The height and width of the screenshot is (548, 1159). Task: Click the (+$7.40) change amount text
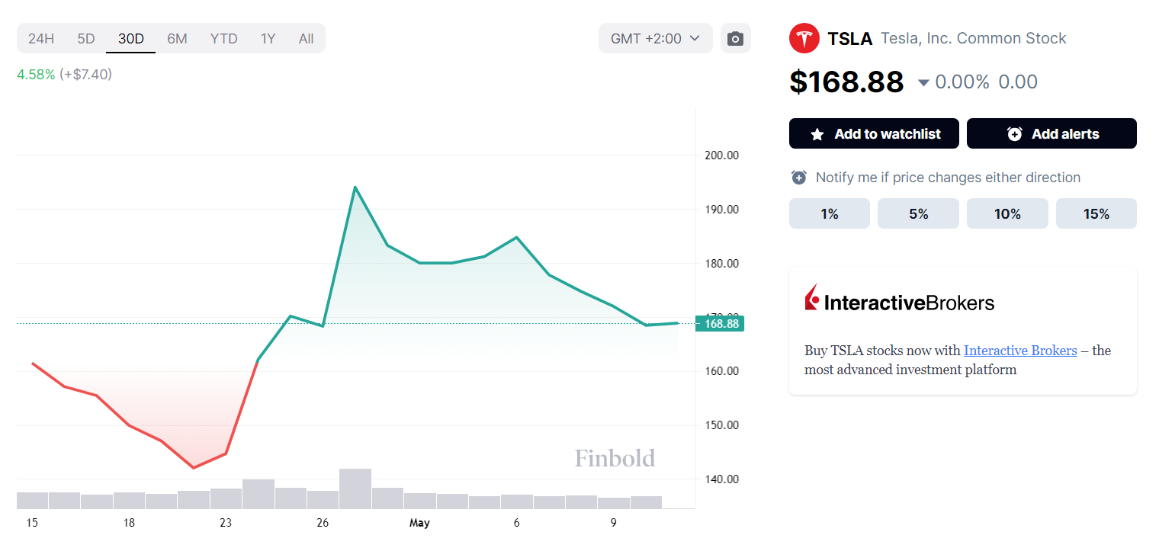click(x=85, y=75)
